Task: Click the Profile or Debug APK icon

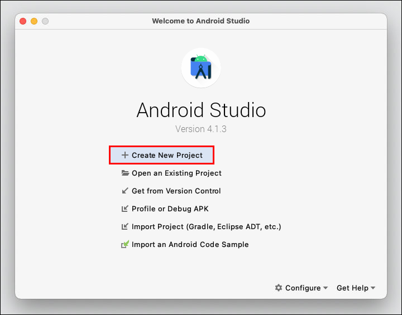Action: click(x=125, y=209)
